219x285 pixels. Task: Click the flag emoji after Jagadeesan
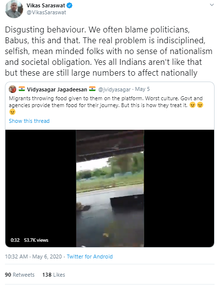point(92,89)
